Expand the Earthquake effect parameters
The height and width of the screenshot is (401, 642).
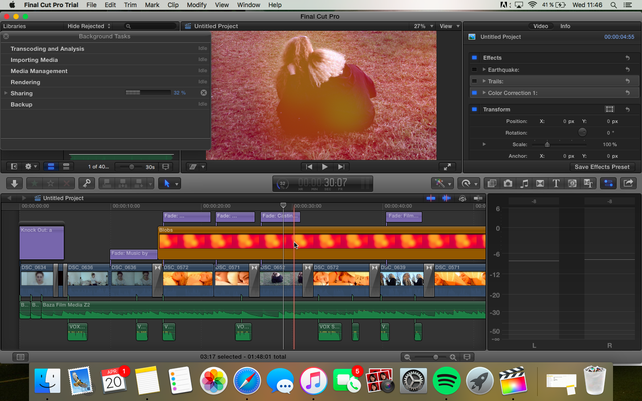(484, 70)
